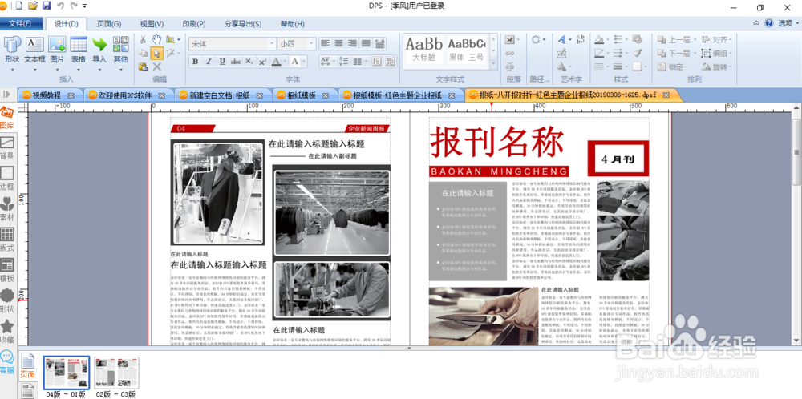Open the 旋转 rotate dropdown
This screenshot has height=399, width=802.
(x=731, y=66)
